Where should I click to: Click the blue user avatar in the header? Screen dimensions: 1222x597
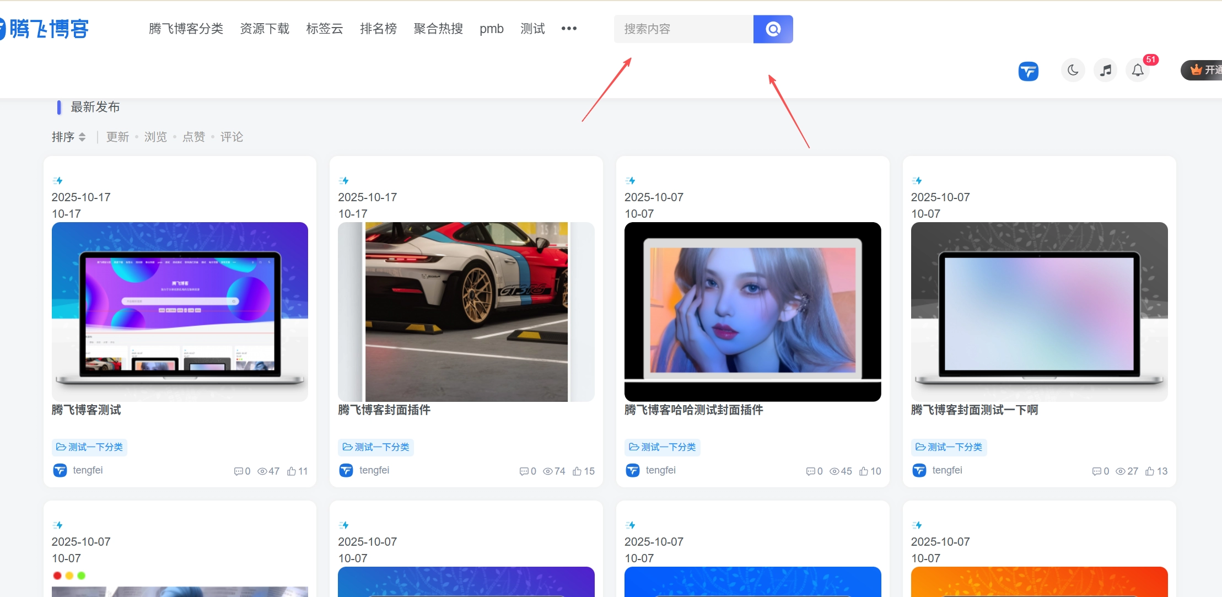coord(1028,71)
